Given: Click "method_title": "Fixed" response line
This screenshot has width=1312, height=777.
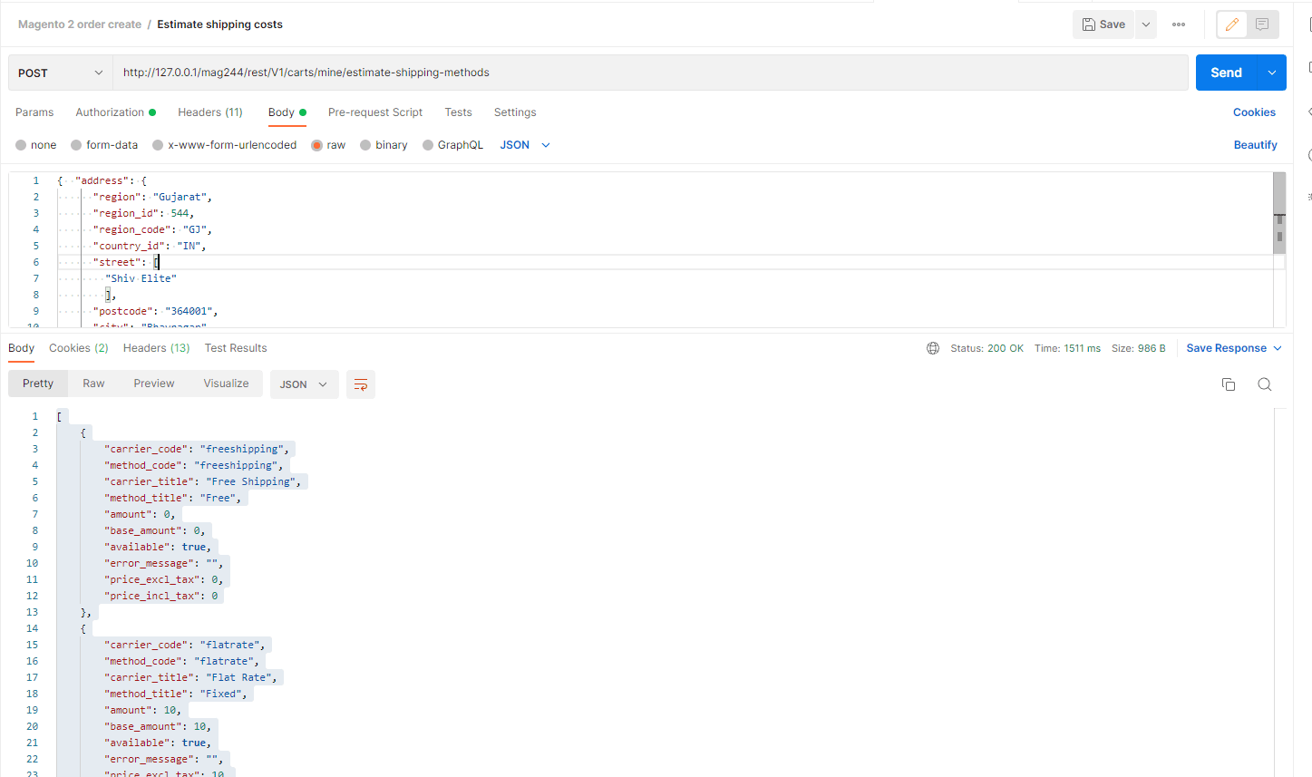Looking at the screenshot, I should (176, 694).
